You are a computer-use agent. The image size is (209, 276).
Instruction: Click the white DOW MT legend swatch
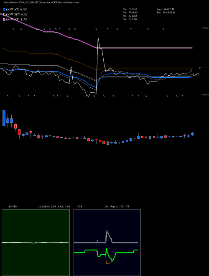tap(4, 14)
